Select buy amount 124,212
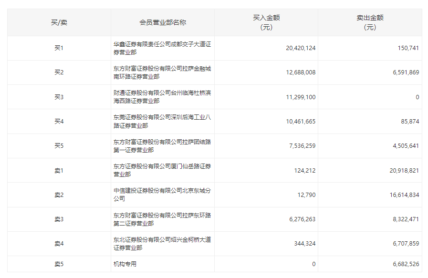Screen dimensions: 428x278 [304, 171]
